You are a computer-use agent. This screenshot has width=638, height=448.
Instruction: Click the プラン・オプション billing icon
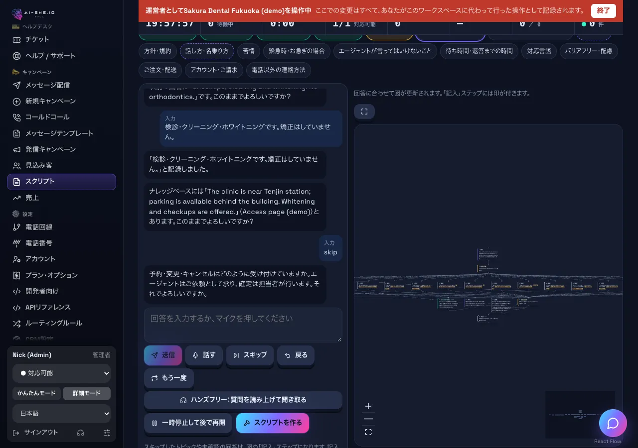pos(16,275)
